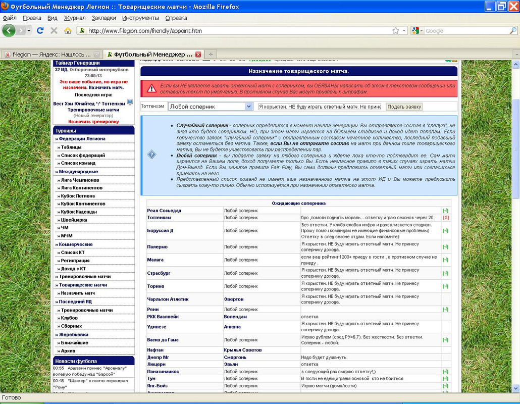
Task: Open the Кубок Надежды link
Action: coord(79,212)
